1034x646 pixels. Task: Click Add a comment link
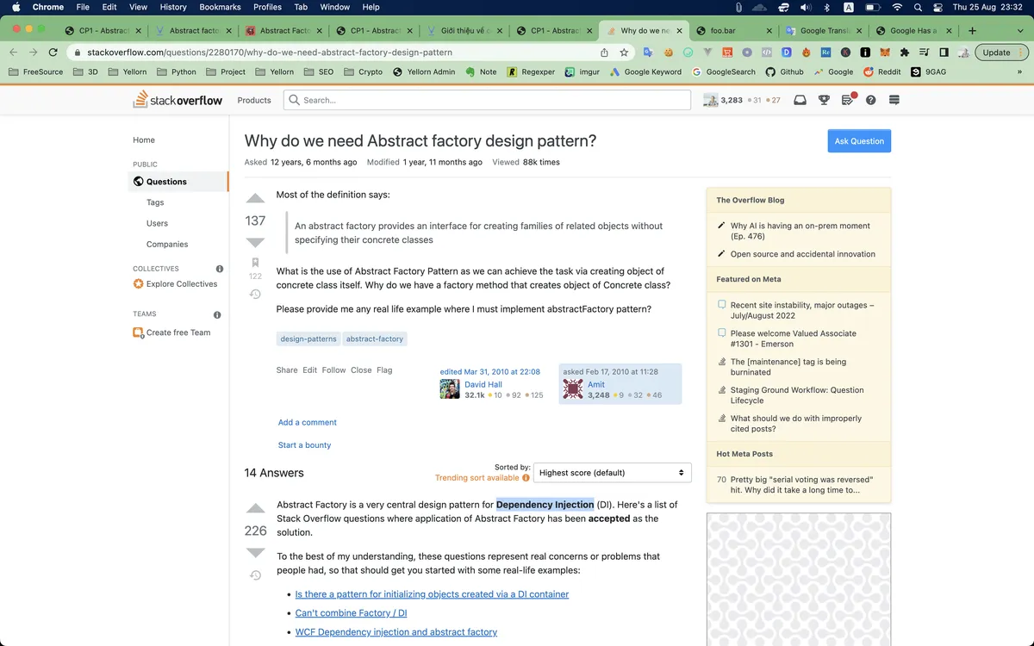pyautogui.click(x=307, y=422)
